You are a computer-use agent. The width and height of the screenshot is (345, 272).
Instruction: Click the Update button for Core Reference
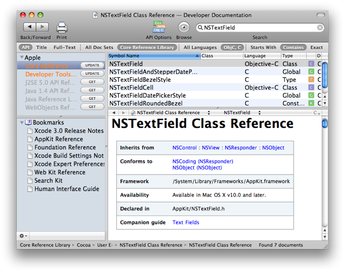coord(92,65)
